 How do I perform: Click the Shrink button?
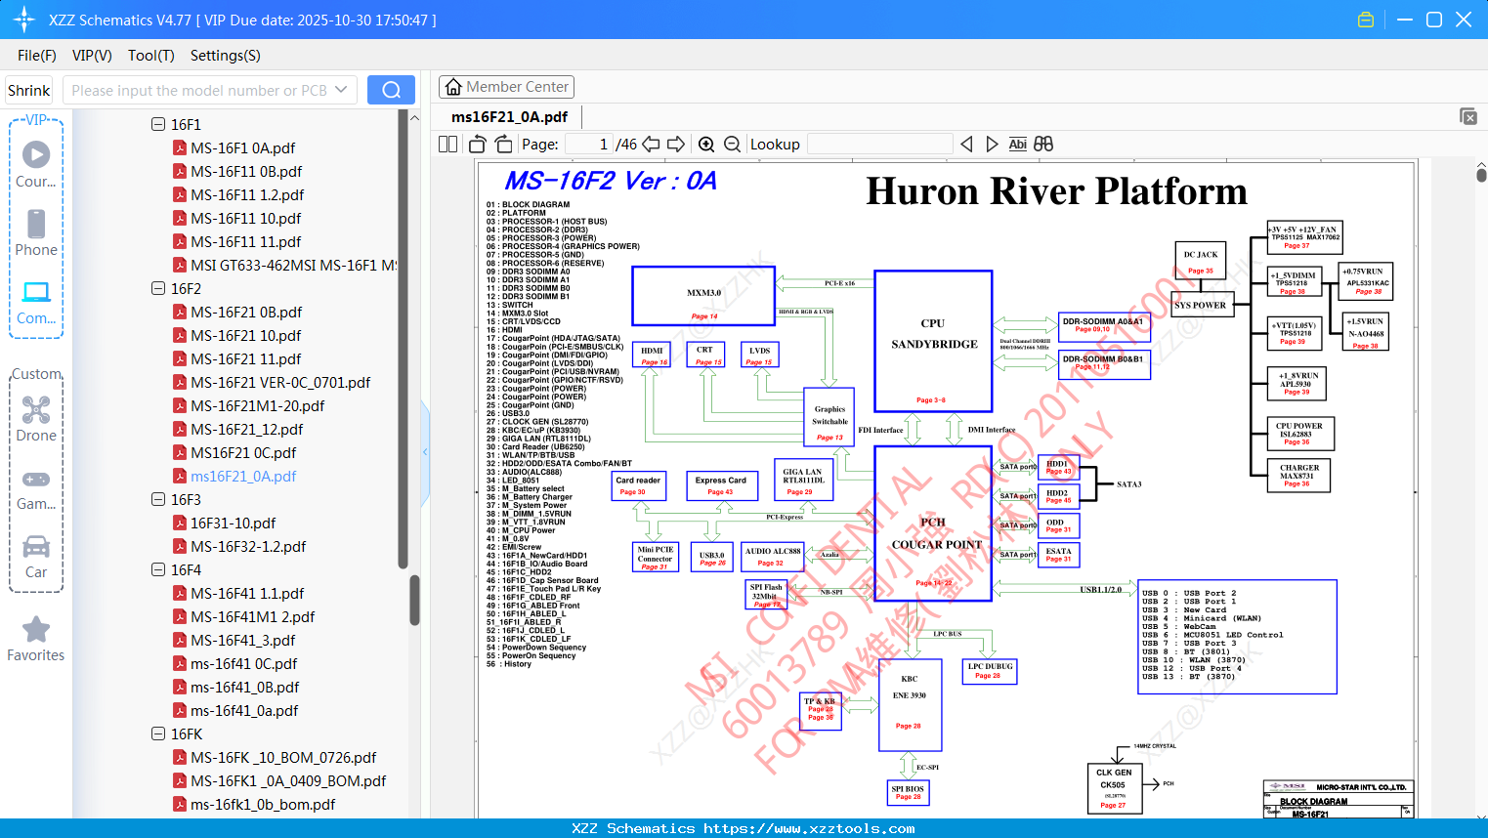click(28, 90)
